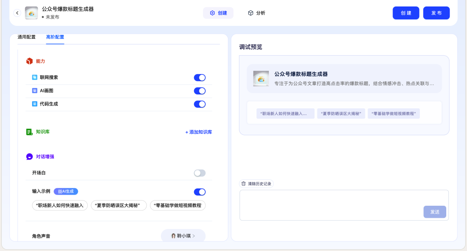Open the 分析 view icon
The image size is (467, 251).
pos(251,13)
